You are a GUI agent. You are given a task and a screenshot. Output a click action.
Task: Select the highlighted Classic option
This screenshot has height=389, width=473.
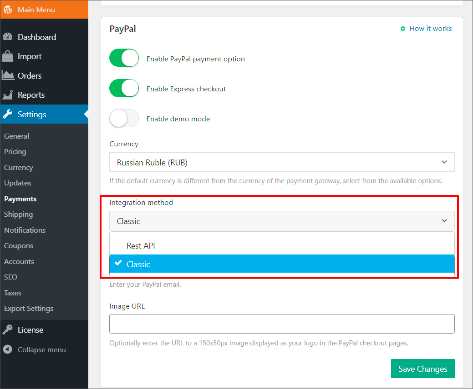(x=282, y=264)
